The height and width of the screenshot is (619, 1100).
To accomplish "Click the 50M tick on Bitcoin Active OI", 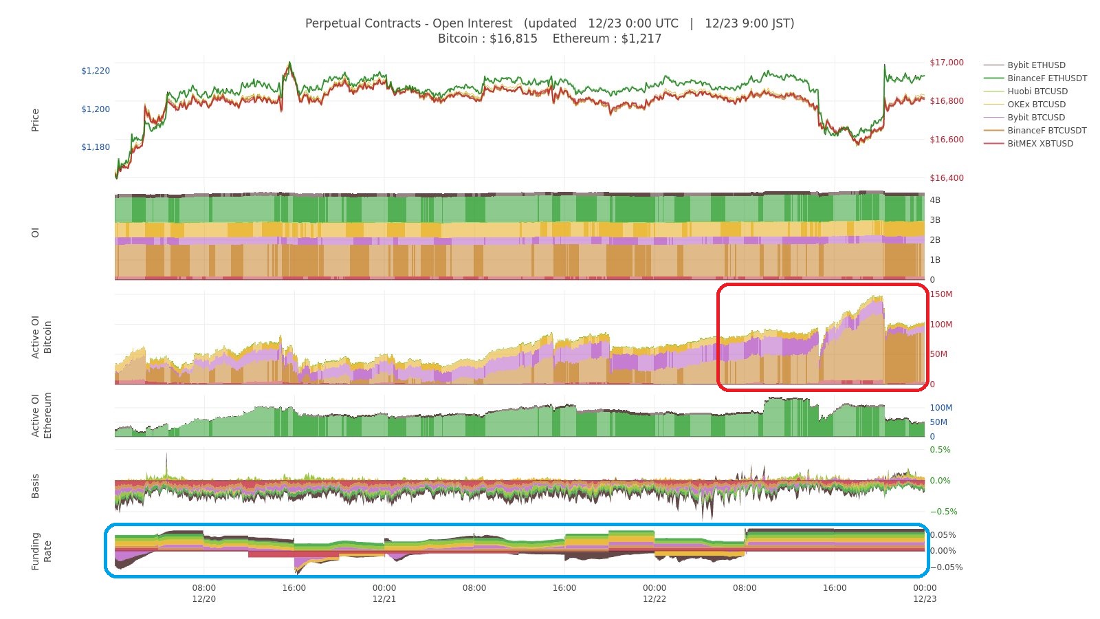I will (938, 354).
